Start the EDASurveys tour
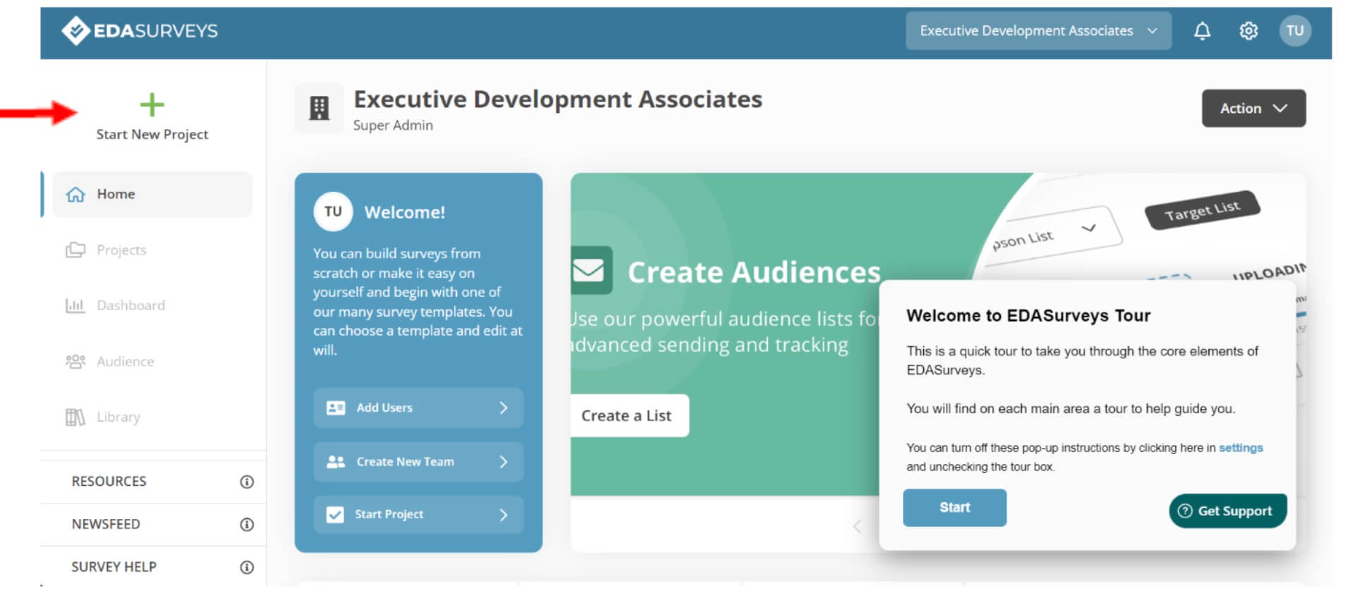The width and height of the screenshot is (1350, 591). (954, 508)
